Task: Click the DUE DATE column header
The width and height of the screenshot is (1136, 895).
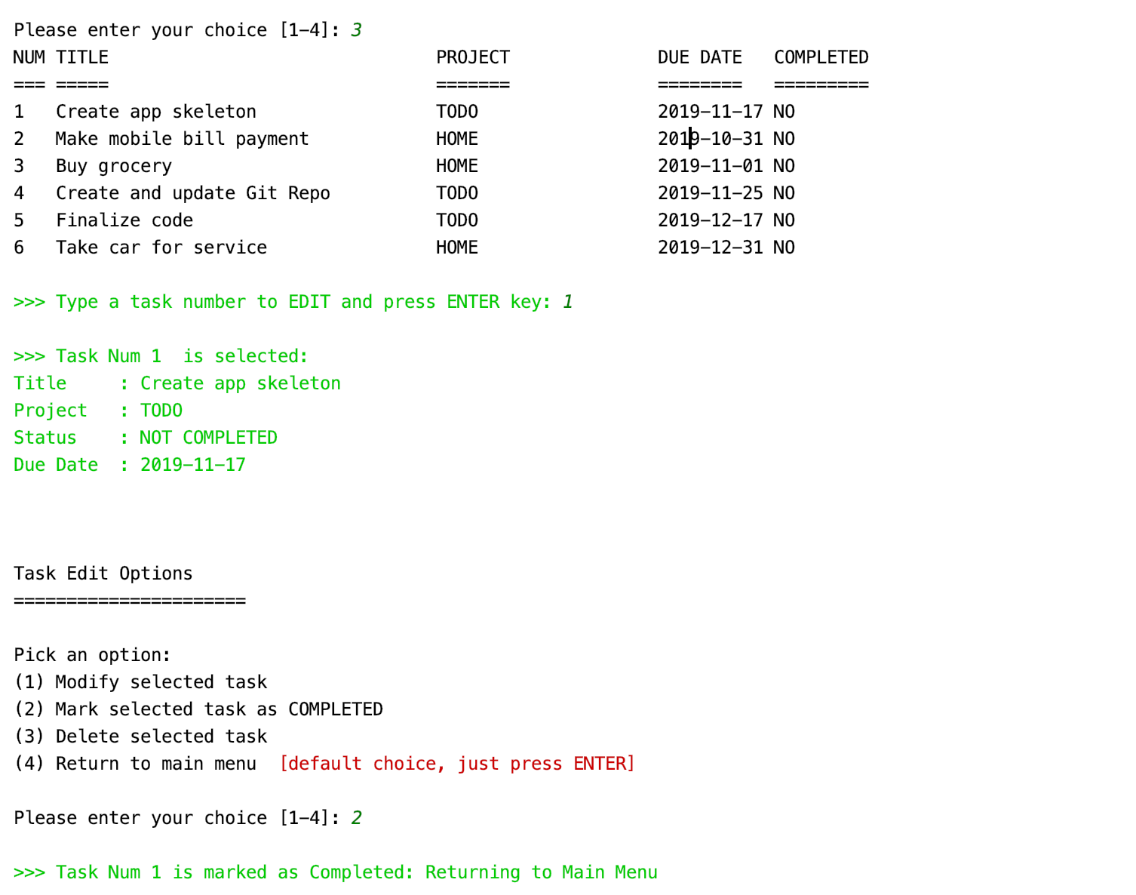Action: [x=700, y=57]
